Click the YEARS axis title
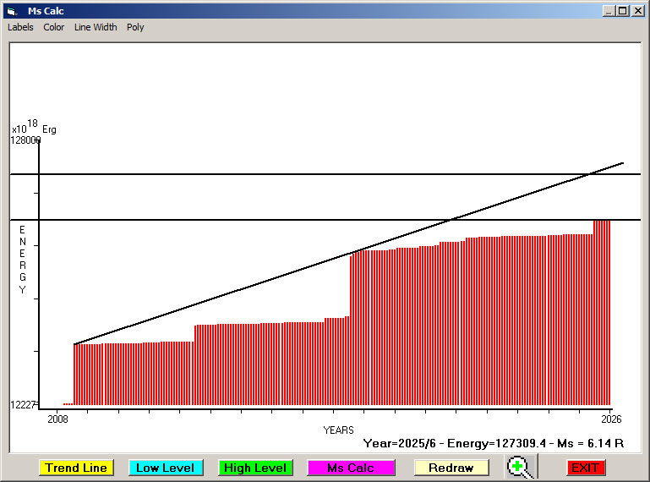Image resolution: width=650 pixels, height=482 pixels. click(x=338, y=430)
